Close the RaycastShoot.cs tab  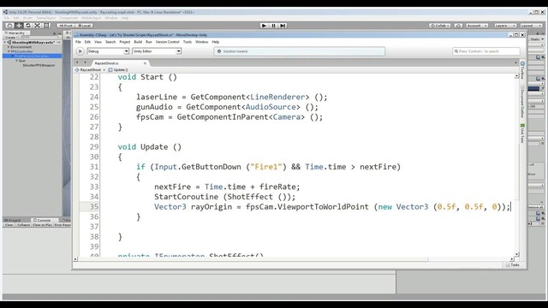click(x=145, y=63)
